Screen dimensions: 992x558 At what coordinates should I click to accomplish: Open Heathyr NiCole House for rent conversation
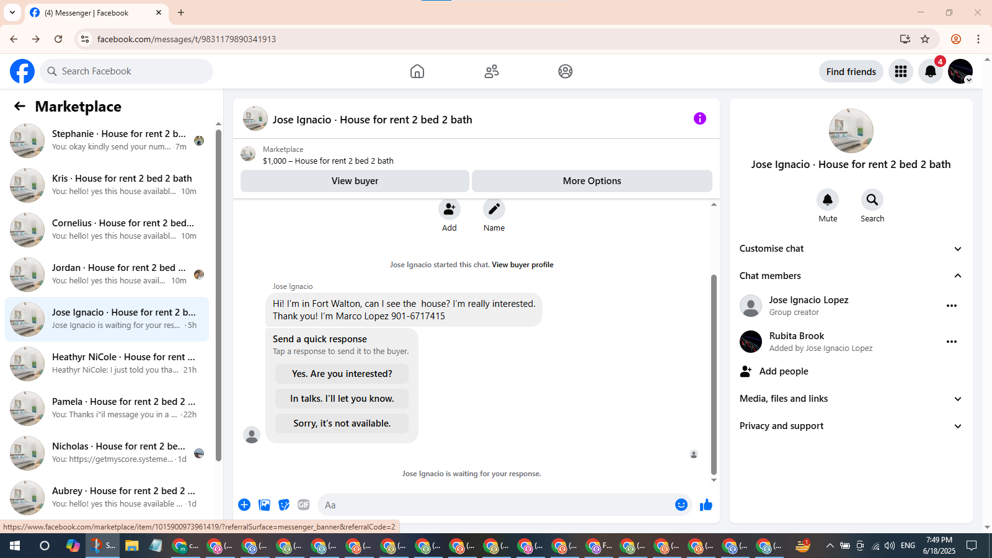pyautogui.click(x=107, y=364)
